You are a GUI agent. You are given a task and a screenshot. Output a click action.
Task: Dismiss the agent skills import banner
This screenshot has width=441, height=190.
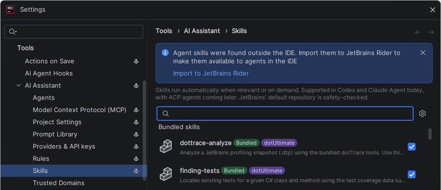pos(423,53)
